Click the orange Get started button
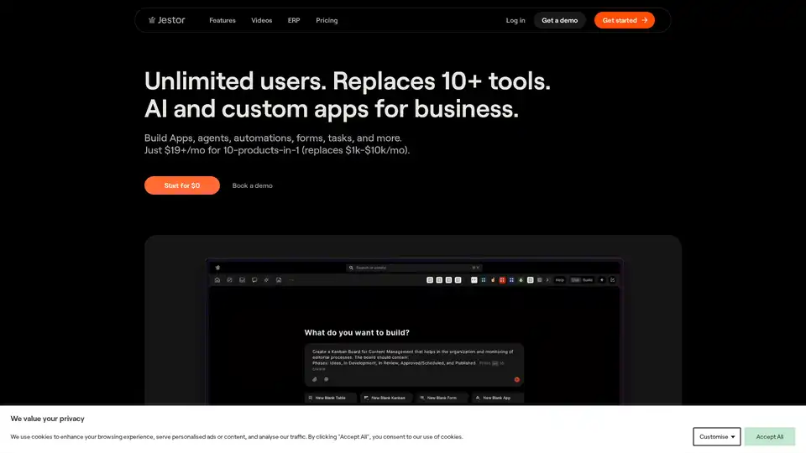806x453 pixels. tap(625, 20)
